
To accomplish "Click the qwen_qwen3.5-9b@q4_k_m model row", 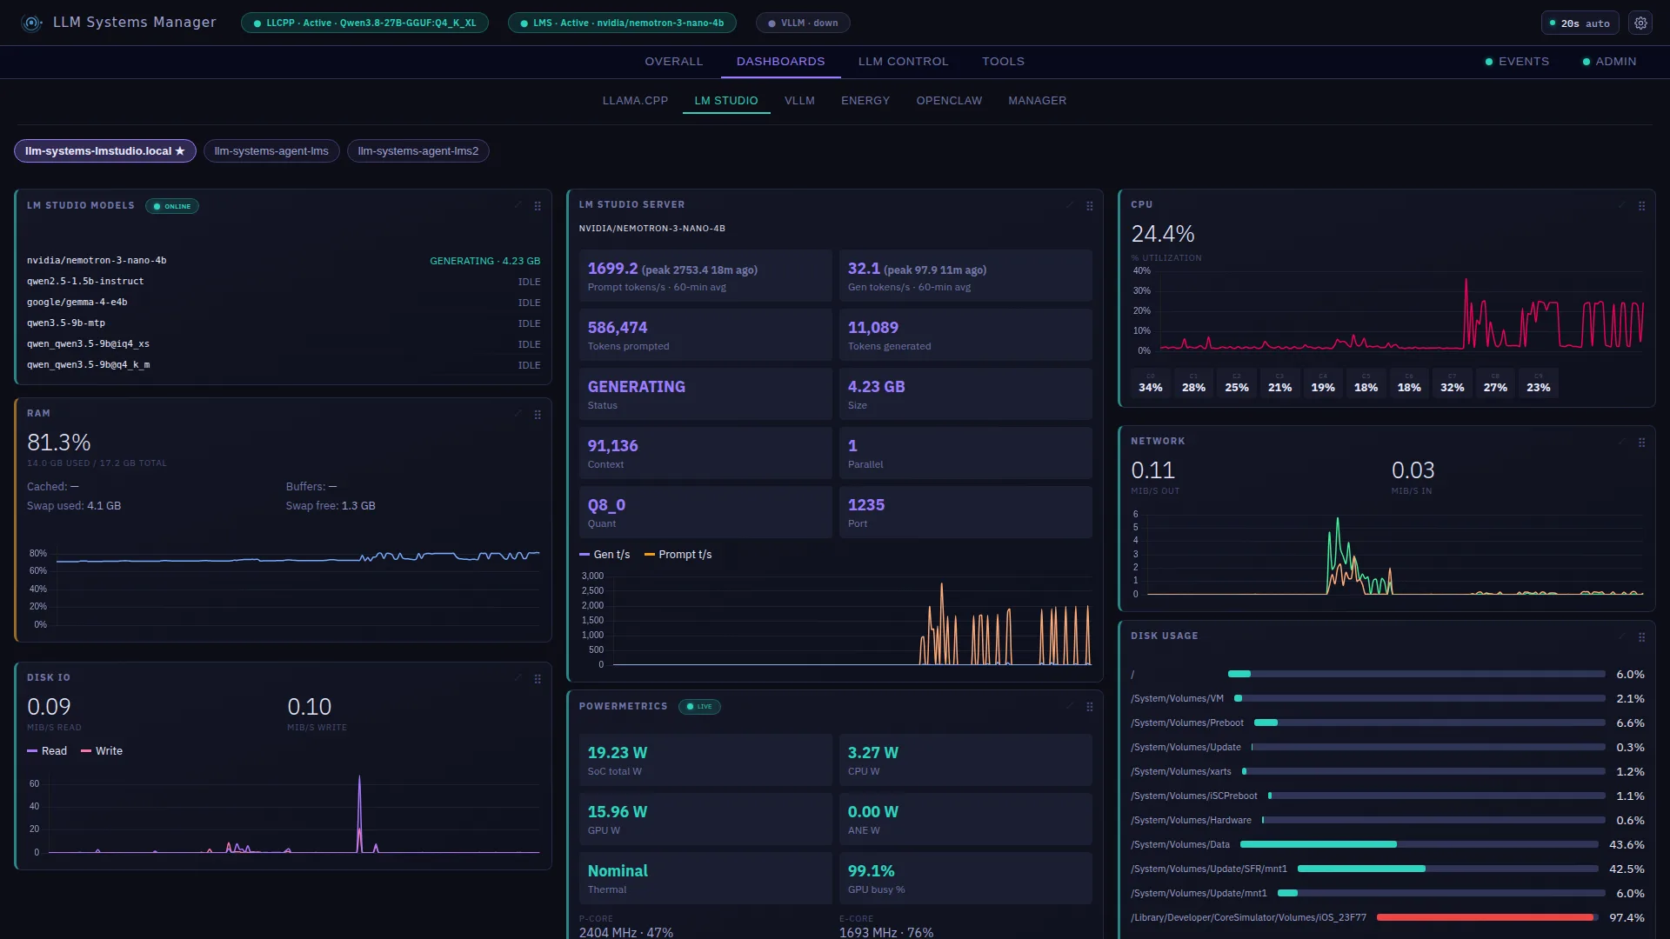I will click(284, 365).
